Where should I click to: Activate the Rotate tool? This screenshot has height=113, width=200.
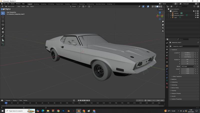(3, 25)
